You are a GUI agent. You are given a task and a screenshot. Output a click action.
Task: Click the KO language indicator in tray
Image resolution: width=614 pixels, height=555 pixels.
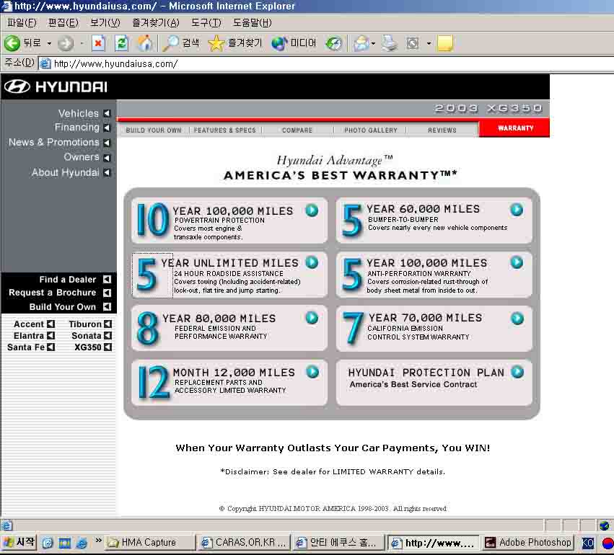coord(587,543)
